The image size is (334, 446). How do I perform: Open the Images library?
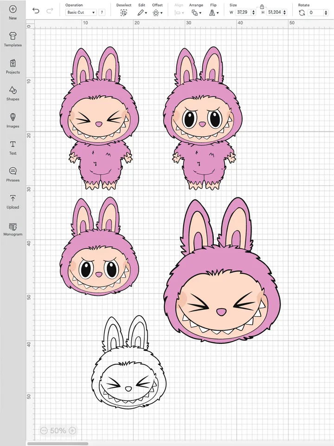(13, 117)
